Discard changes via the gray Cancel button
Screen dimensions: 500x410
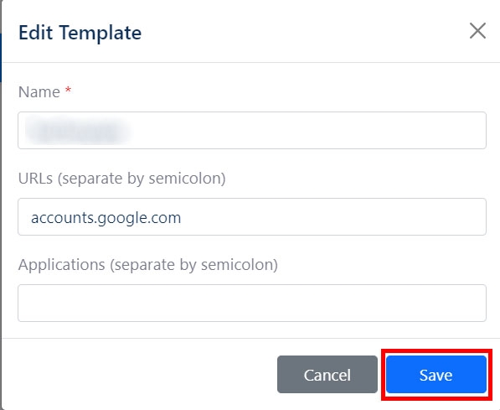[327, 375]
